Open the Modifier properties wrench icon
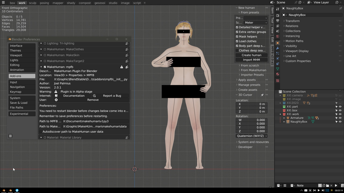Viewport: 344px width, 193px height. coord(278,48)
